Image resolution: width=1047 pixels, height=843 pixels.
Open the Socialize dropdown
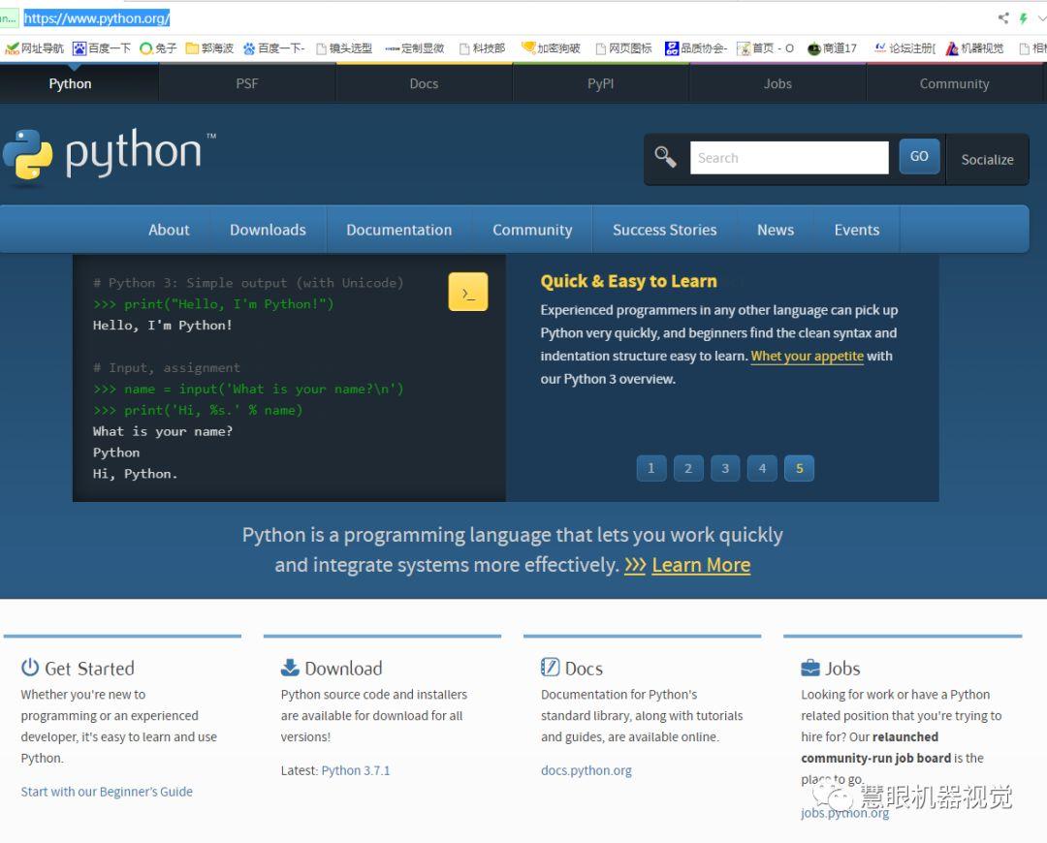click(x=987, y=160)
